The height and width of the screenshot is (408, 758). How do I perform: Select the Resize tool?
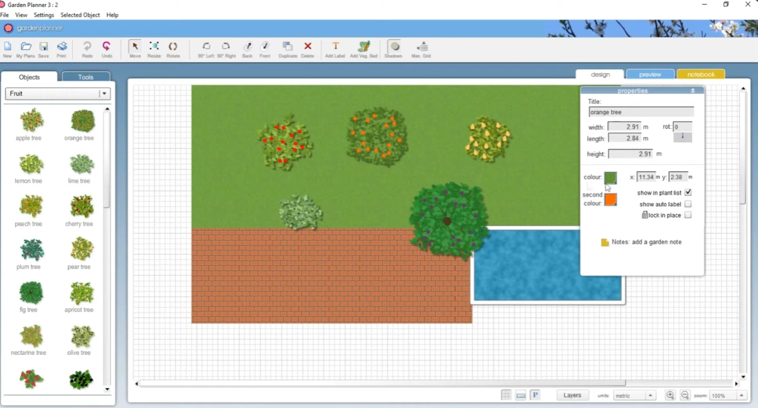click(x=154, y=47)
